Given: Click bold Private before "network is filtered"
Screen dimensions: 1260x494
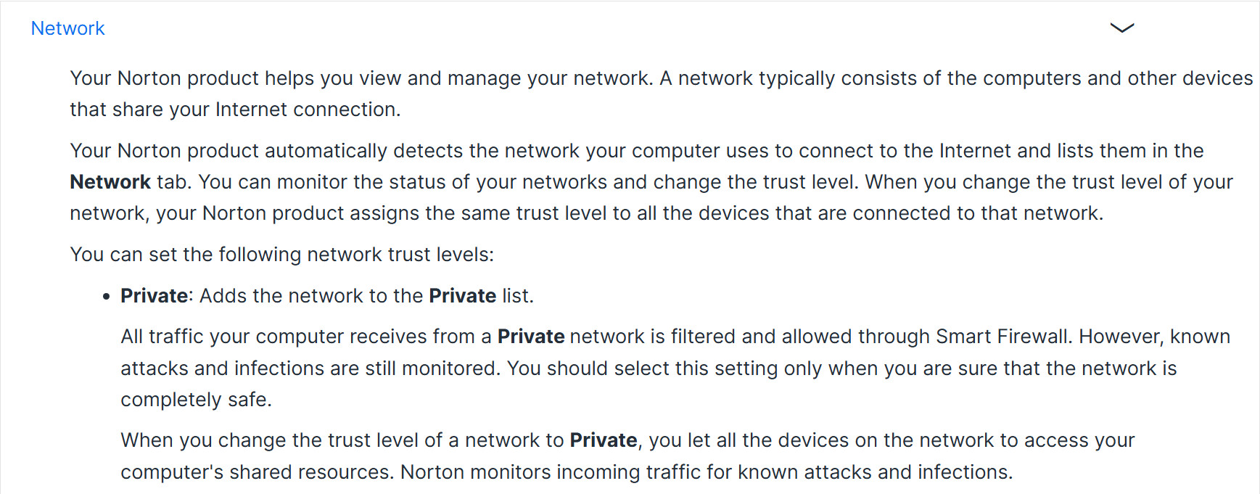Looking at the screenshot, I should (531, 337).
